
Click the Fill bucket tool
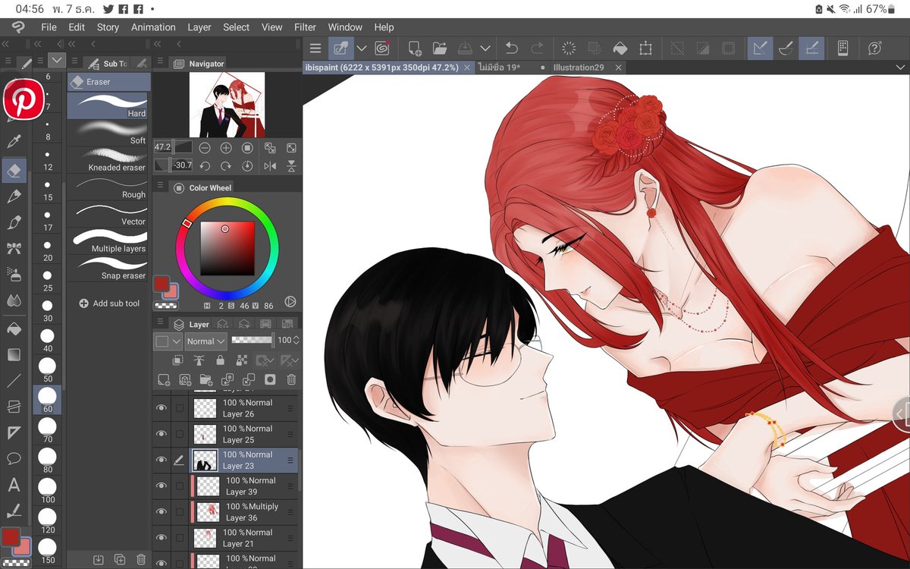click(14, 329)
